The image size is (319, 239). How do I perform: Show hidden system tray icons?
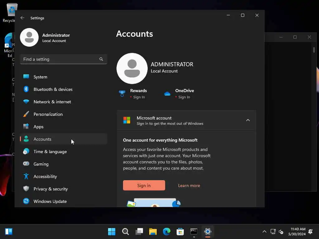pos(264,232)
